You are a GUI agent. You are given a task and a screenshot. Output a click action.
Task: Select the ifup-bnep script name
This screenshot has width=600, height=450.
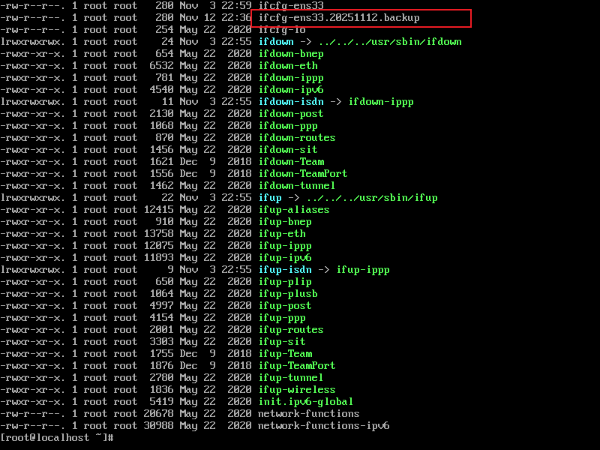[285, 222]
